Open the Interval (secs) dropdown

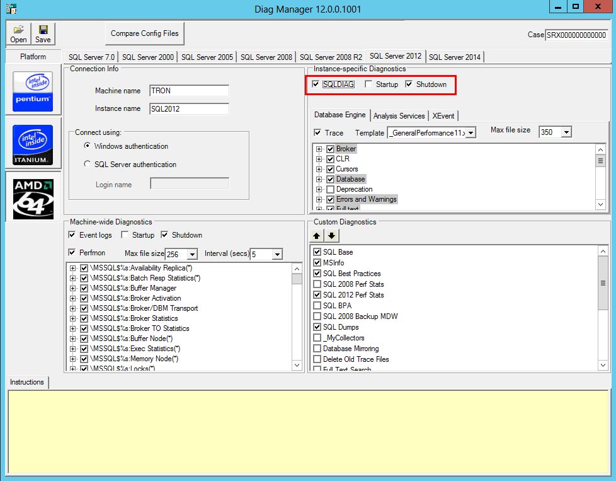277,255
